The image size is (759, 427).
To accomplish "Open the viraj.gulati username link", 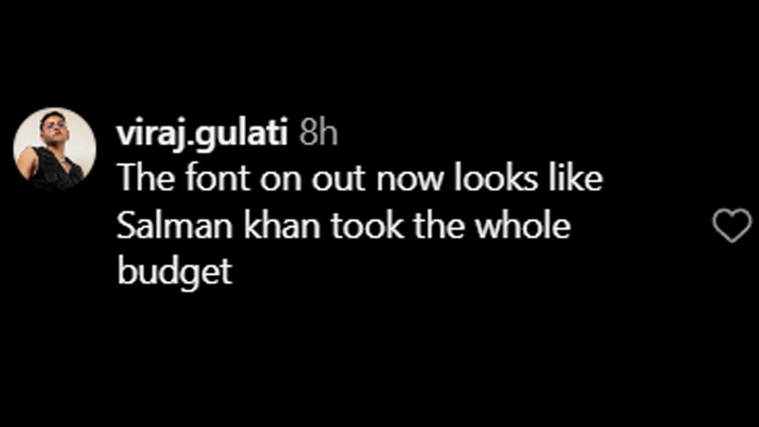I will 202,135.
